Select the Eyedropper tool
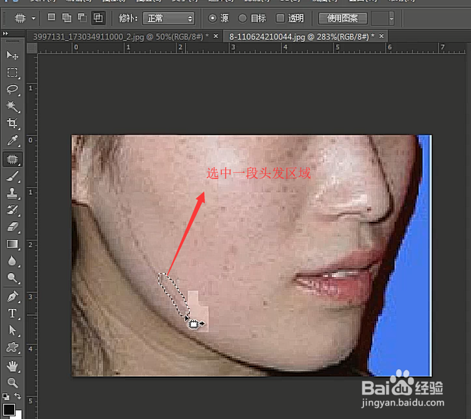The image size is (471, 419). point(12,140)
